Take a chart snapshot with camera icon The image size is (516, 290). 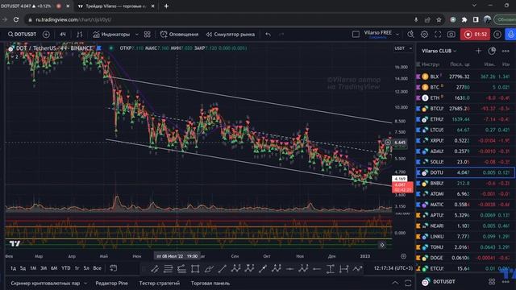(451, 34)
